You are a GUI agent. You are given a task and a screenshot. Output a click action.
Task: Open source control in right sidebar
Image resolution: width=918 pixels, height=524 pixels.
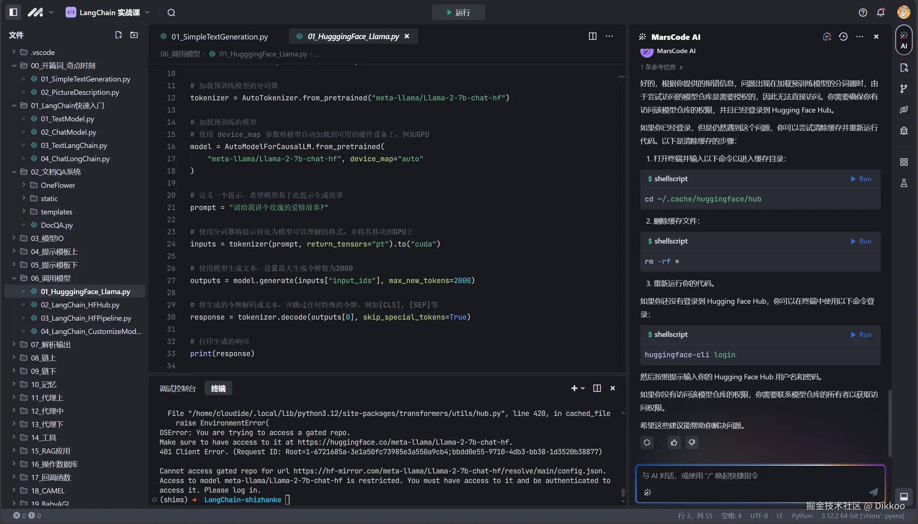904,89
